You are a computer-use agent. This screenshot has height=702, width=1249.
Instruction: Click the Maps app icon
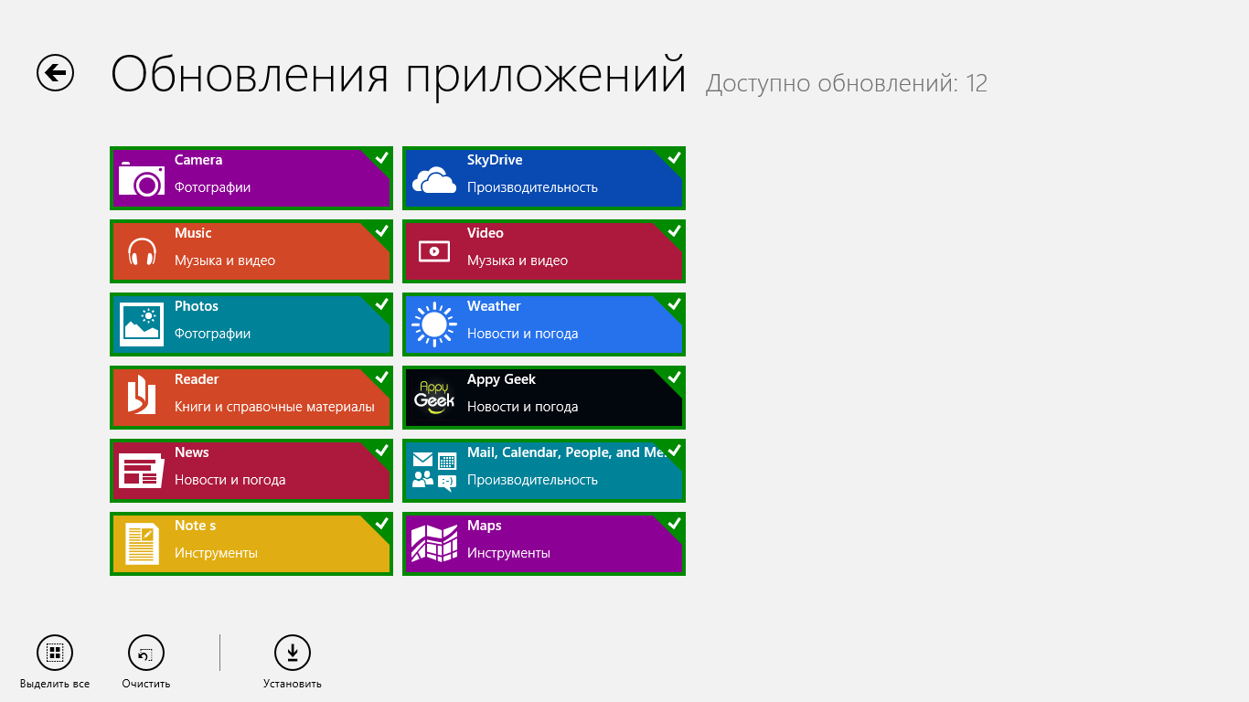(433, 544)
